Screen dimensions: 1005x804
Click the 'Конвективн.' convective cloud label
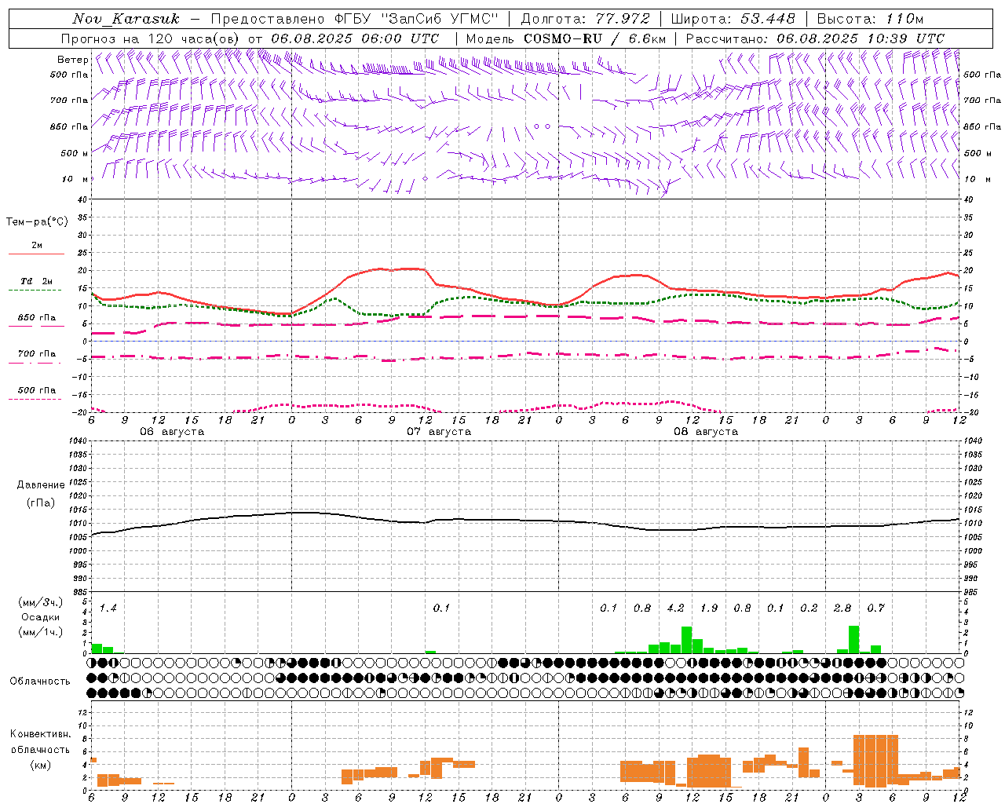(x=41, y=734)
